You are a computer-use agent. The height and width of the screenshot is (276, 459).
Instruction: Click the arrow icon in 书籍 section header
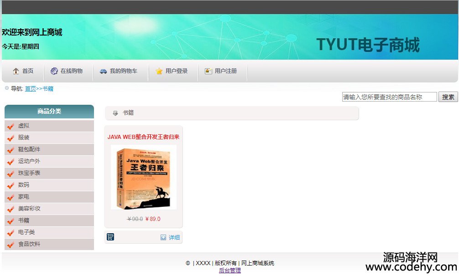tap(115, 113)
